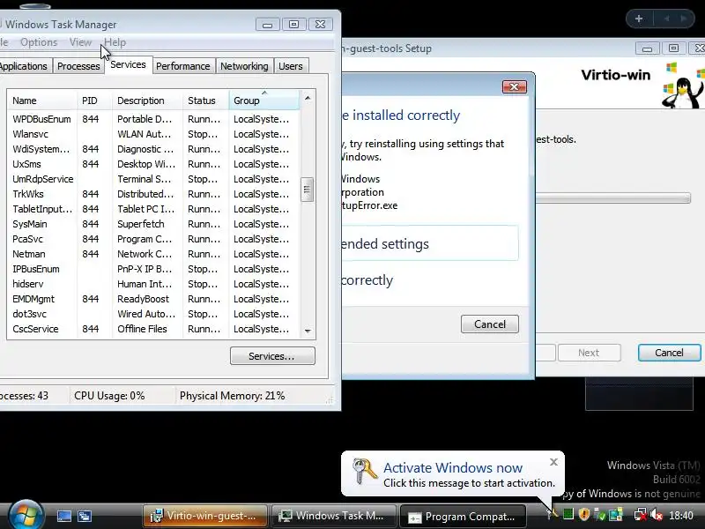Select the WPDBusEnum service row
The width and height of the screenshot is (705, 529).
(152, 119)
